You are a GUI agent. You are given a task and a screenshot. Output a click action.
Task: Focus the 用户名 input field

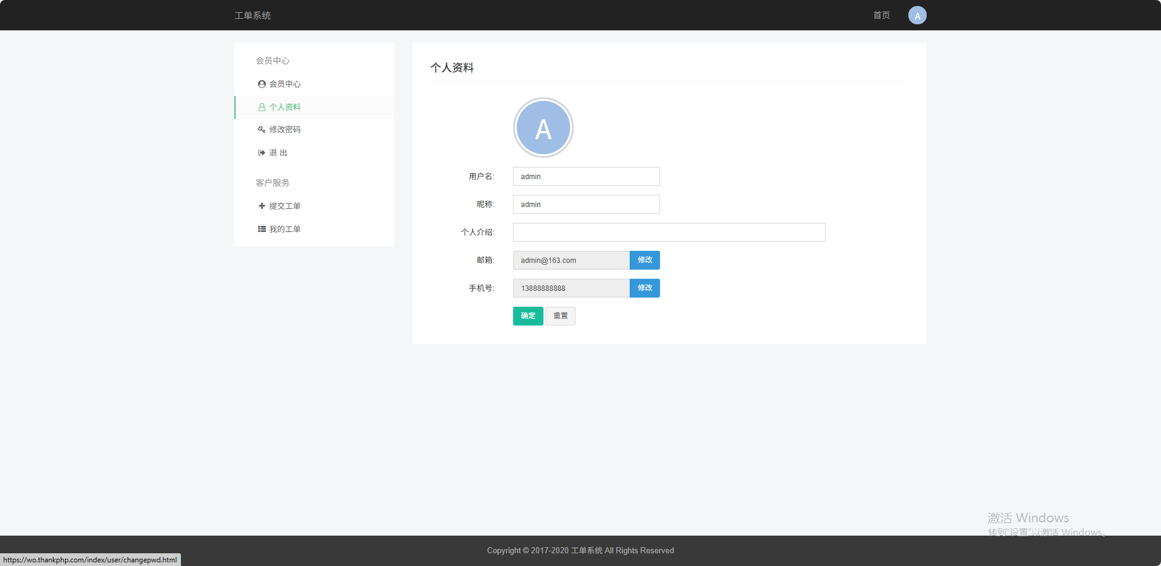coord(586,177)
